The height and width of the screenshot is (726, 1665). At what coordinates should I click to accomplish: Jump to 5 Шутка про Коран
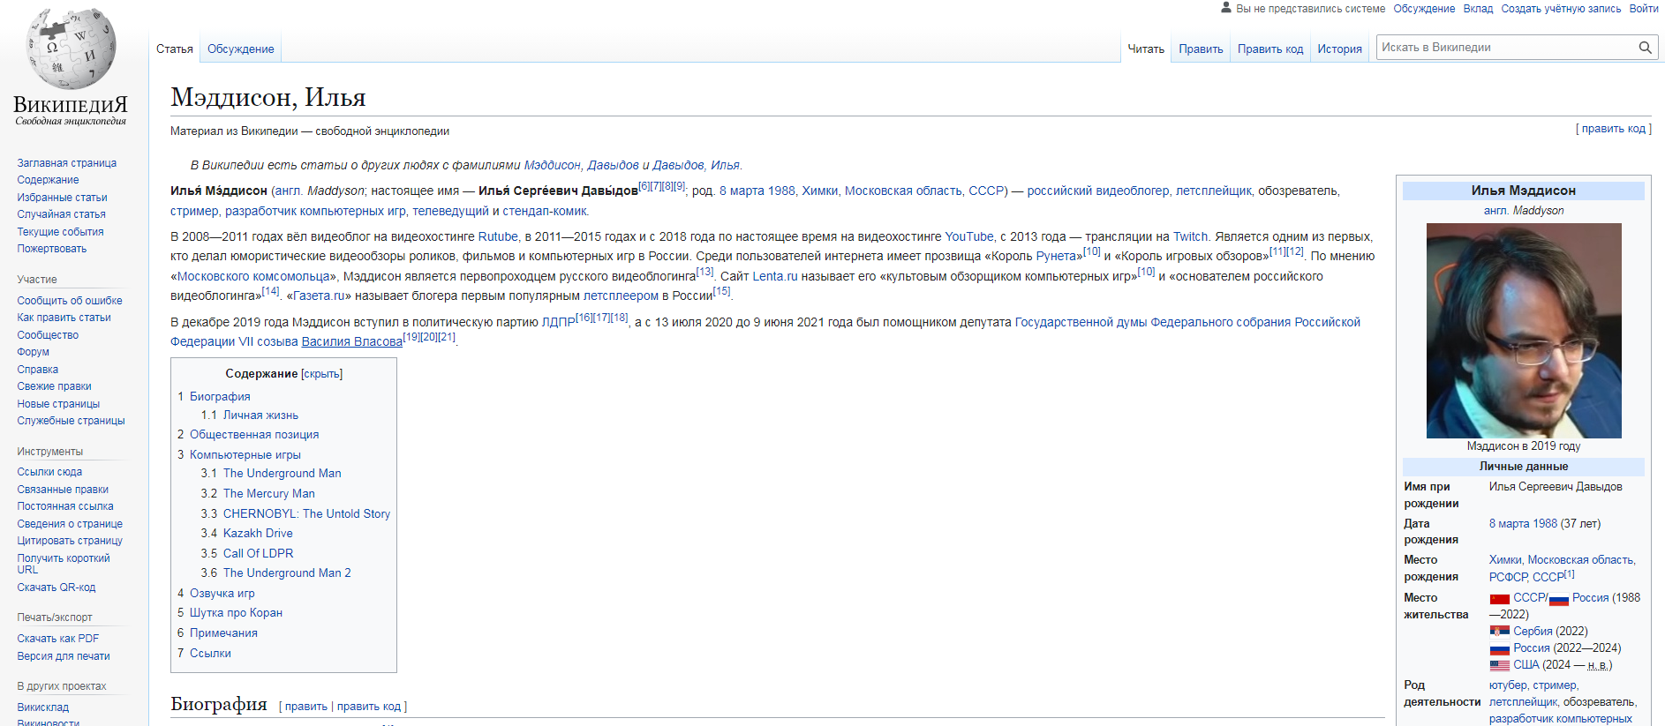pos(236,613)
